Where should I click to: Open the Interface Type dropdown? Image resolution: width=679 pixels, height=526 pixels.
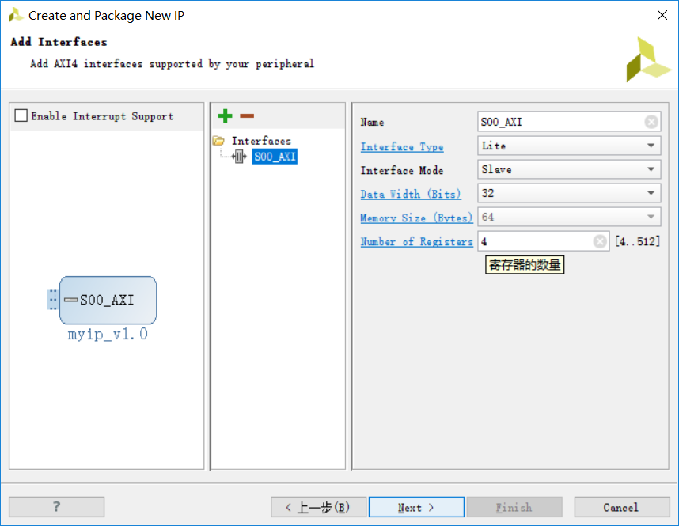coord(569,146)
